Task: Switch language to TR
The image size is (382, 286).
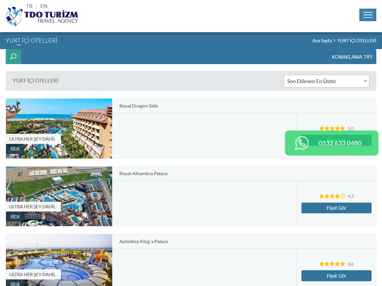Action: tap(29, 6)
